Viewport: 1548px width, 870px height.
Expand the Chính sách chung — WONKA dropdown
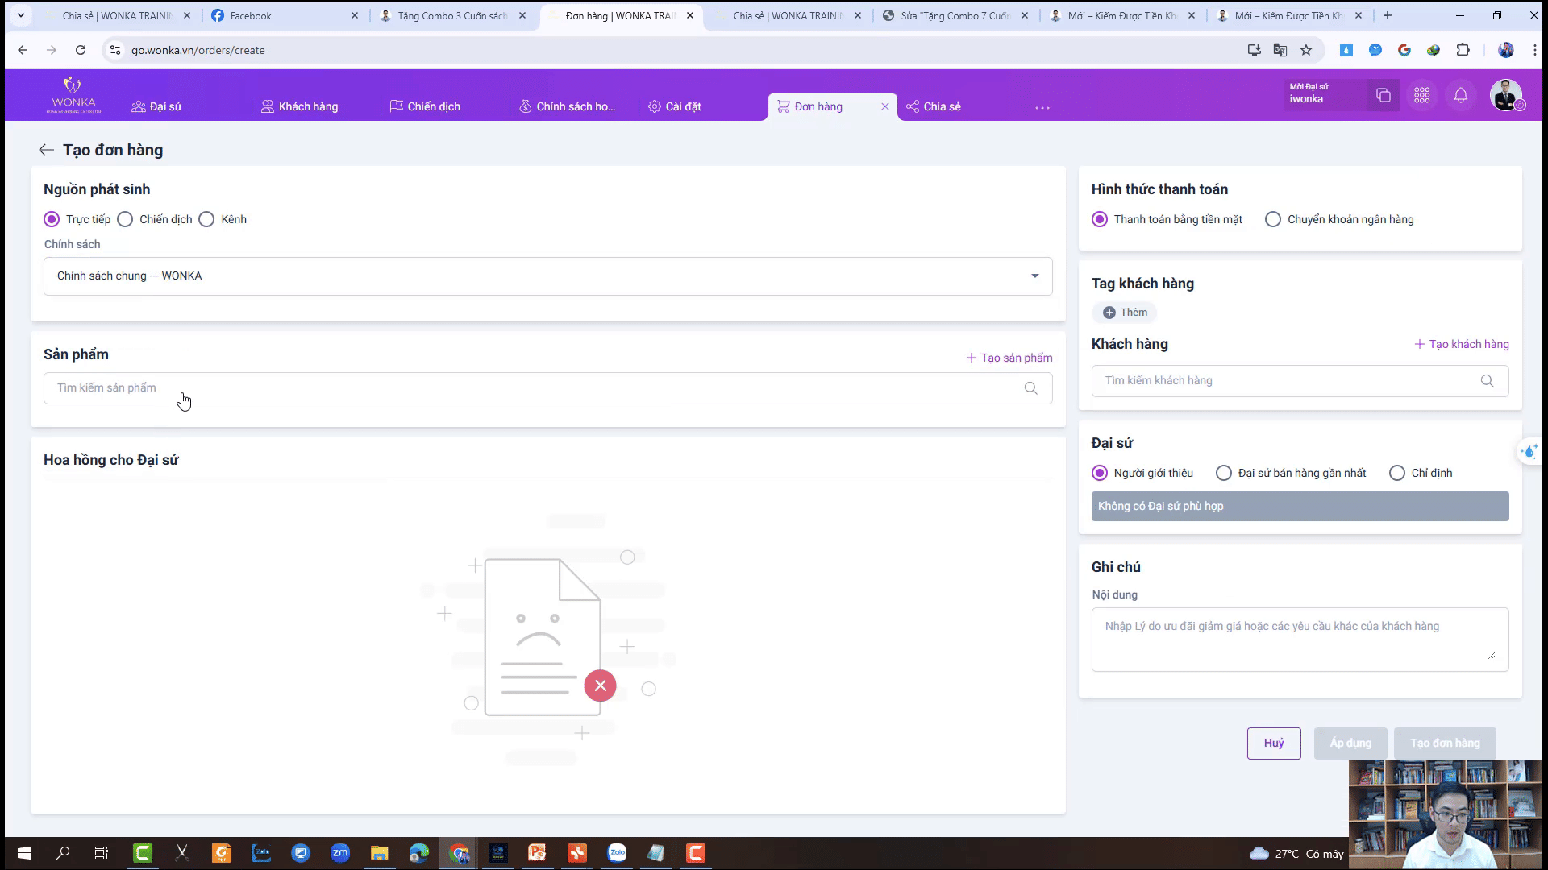(x=1034, y=276)
